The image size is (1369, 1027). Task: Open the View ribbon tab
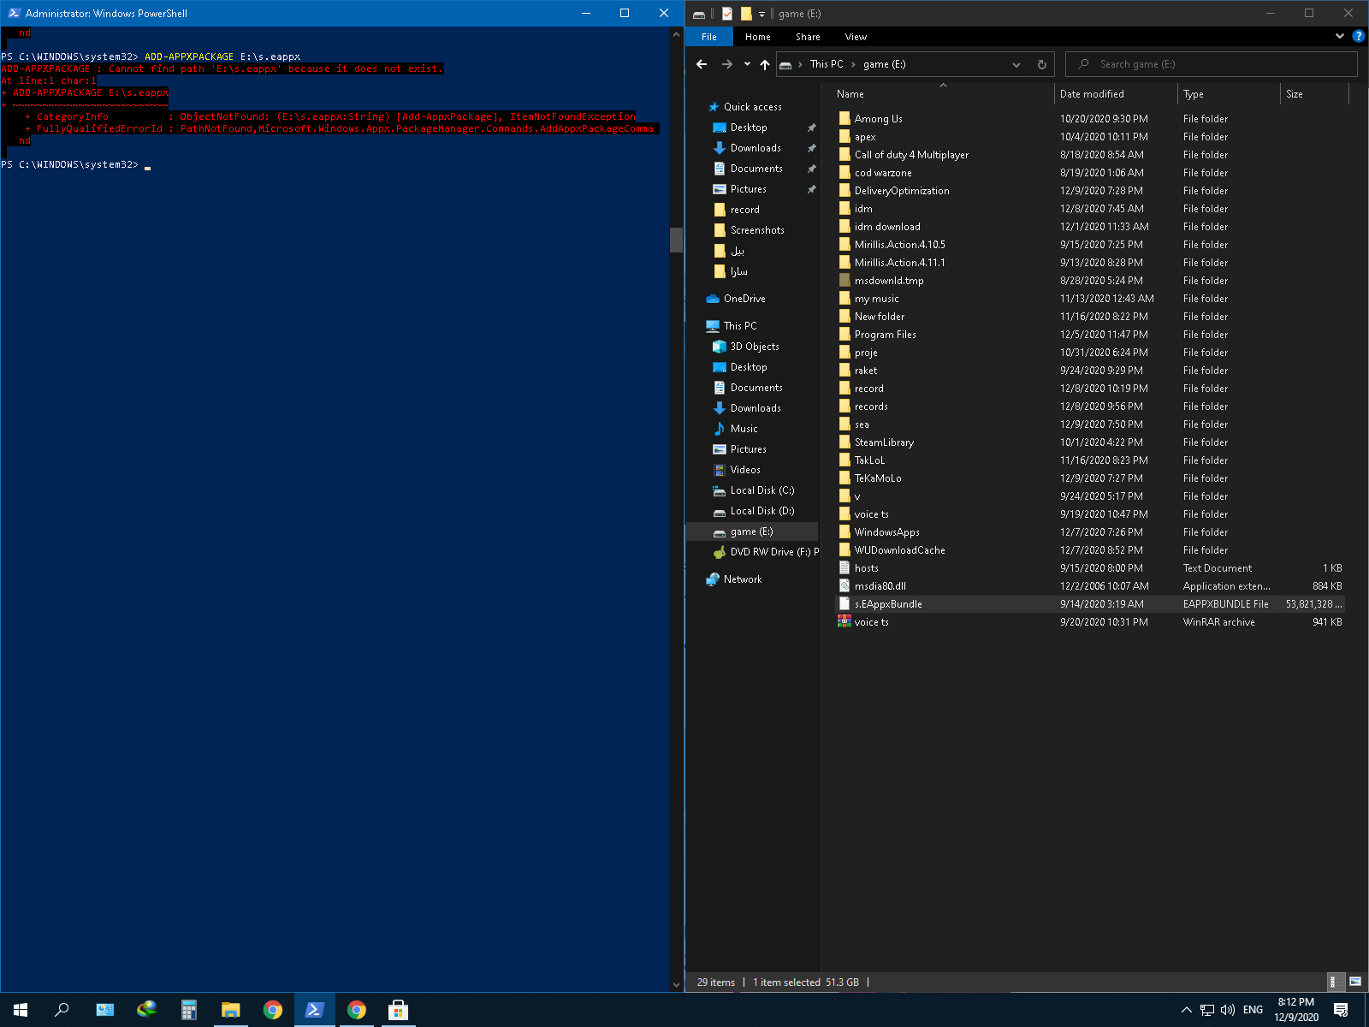[856, 37]
